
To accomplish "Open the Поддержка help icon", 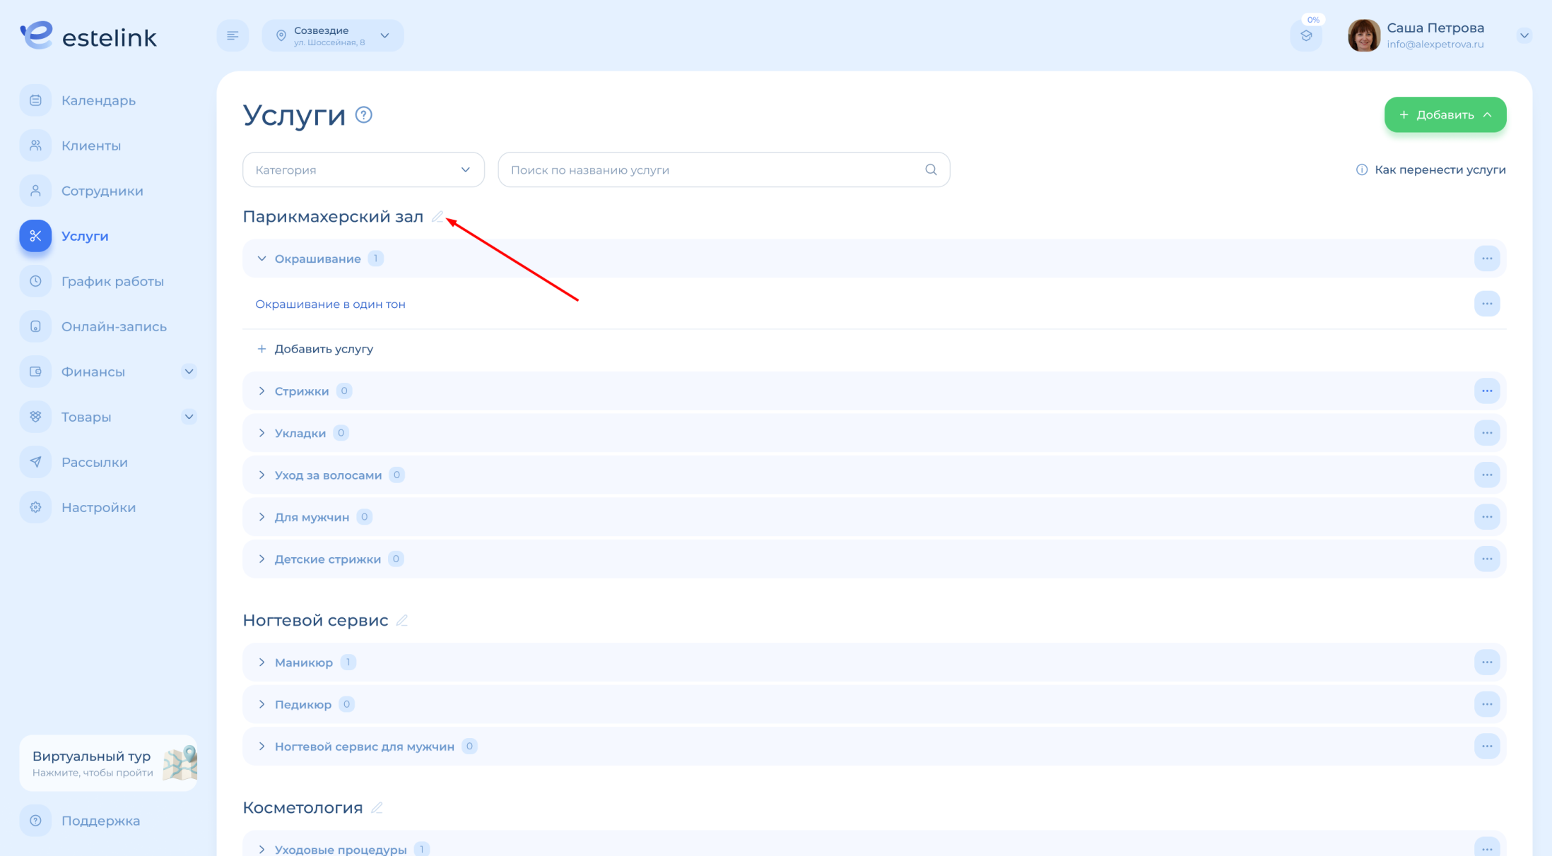I will point(35,821).
